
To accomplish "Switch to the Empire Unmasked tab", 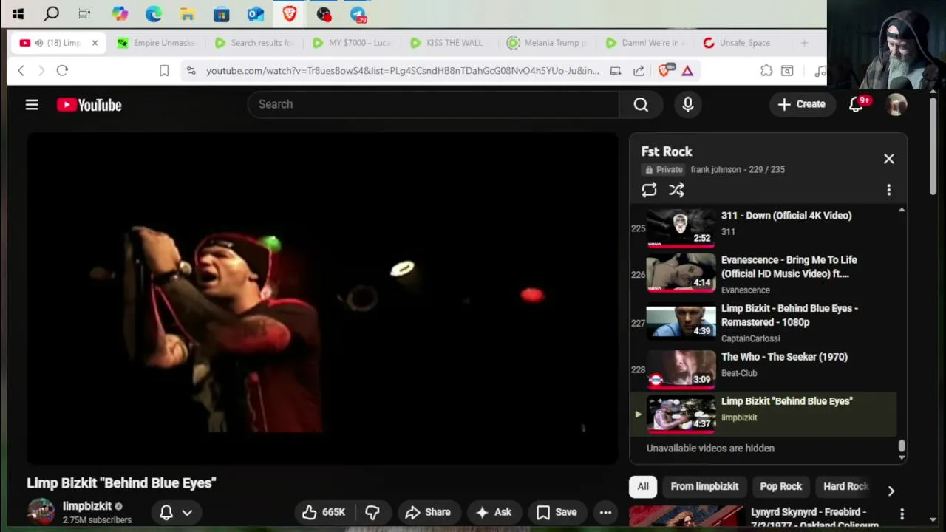I will pos(157,43).
